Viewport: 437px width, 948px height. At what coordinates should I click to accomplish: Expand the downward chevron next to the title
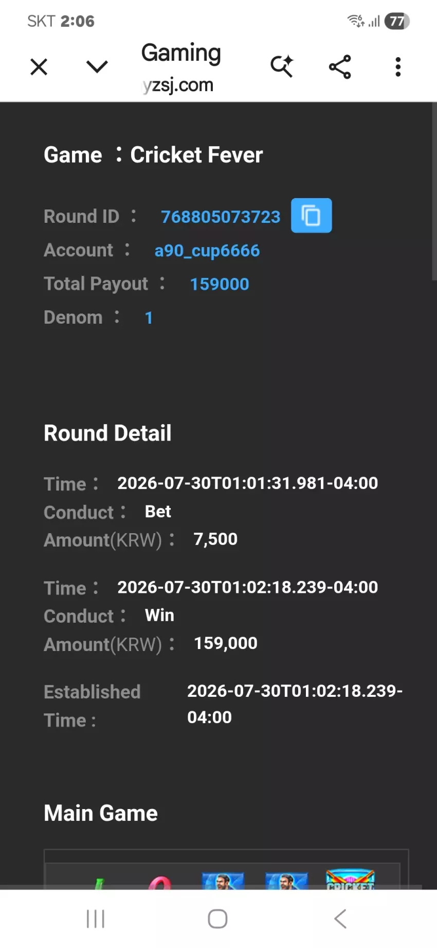pyautogui.click(x=97, y=66)
